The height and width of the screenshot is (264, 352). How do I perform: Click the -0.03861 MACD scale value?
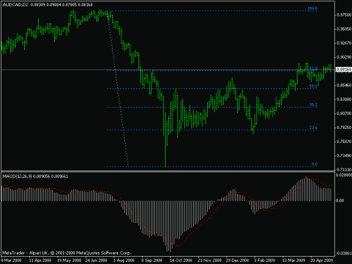tap(344, 253)
